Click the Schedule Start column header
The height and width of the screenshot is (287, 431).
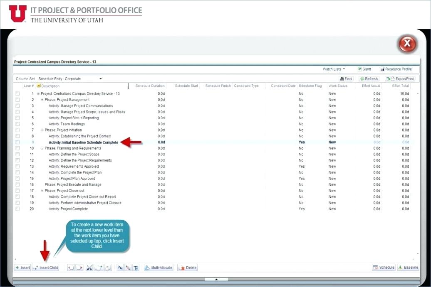[x=186, y=86]
